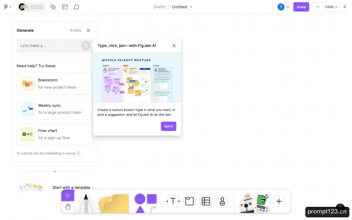
Task: Open the stickers and widgets tray
Action: 254,202
